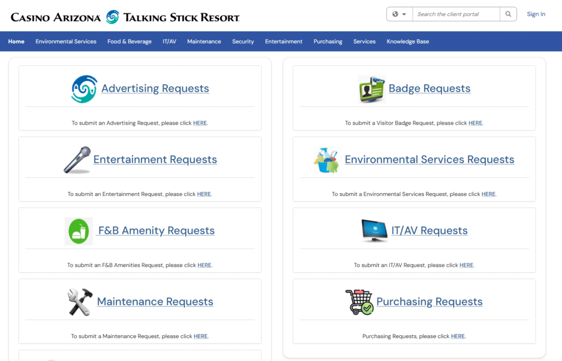562x361 pixels.
Task: Open the Food & Beverage menu
Action: coord(130,42)
